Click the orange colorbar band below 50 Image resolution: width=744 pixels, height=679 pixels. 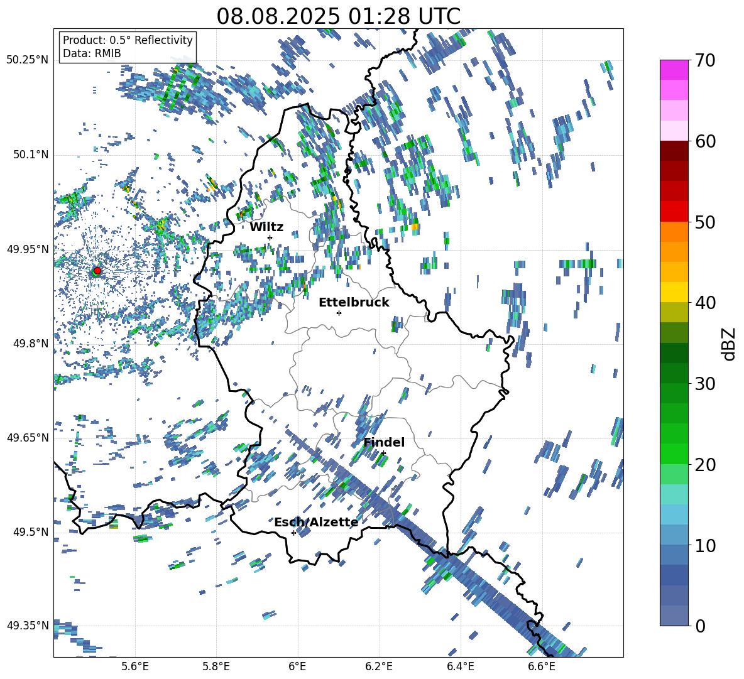pyautogui.click(x=674, y=231)
